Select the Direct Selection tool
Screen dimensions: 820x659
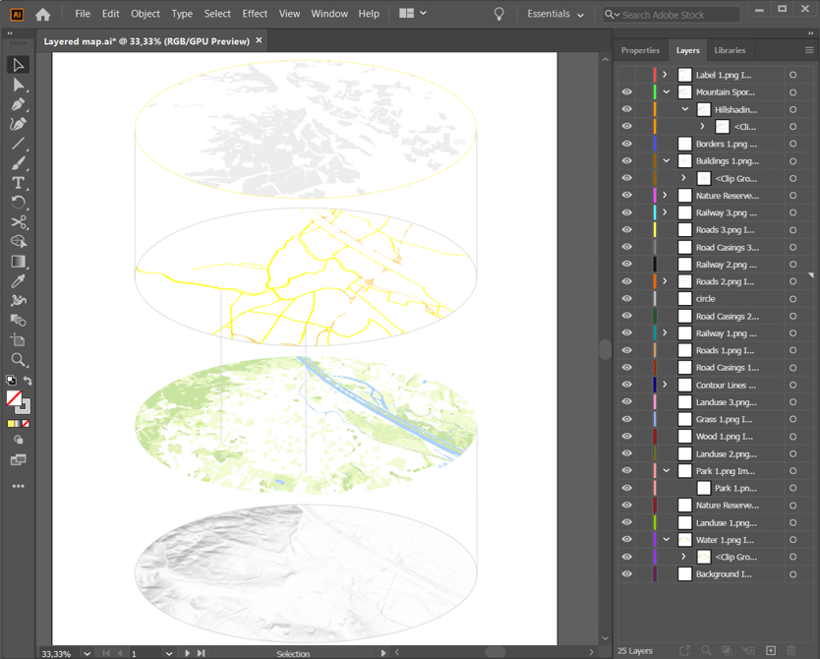tap(18, 85)
